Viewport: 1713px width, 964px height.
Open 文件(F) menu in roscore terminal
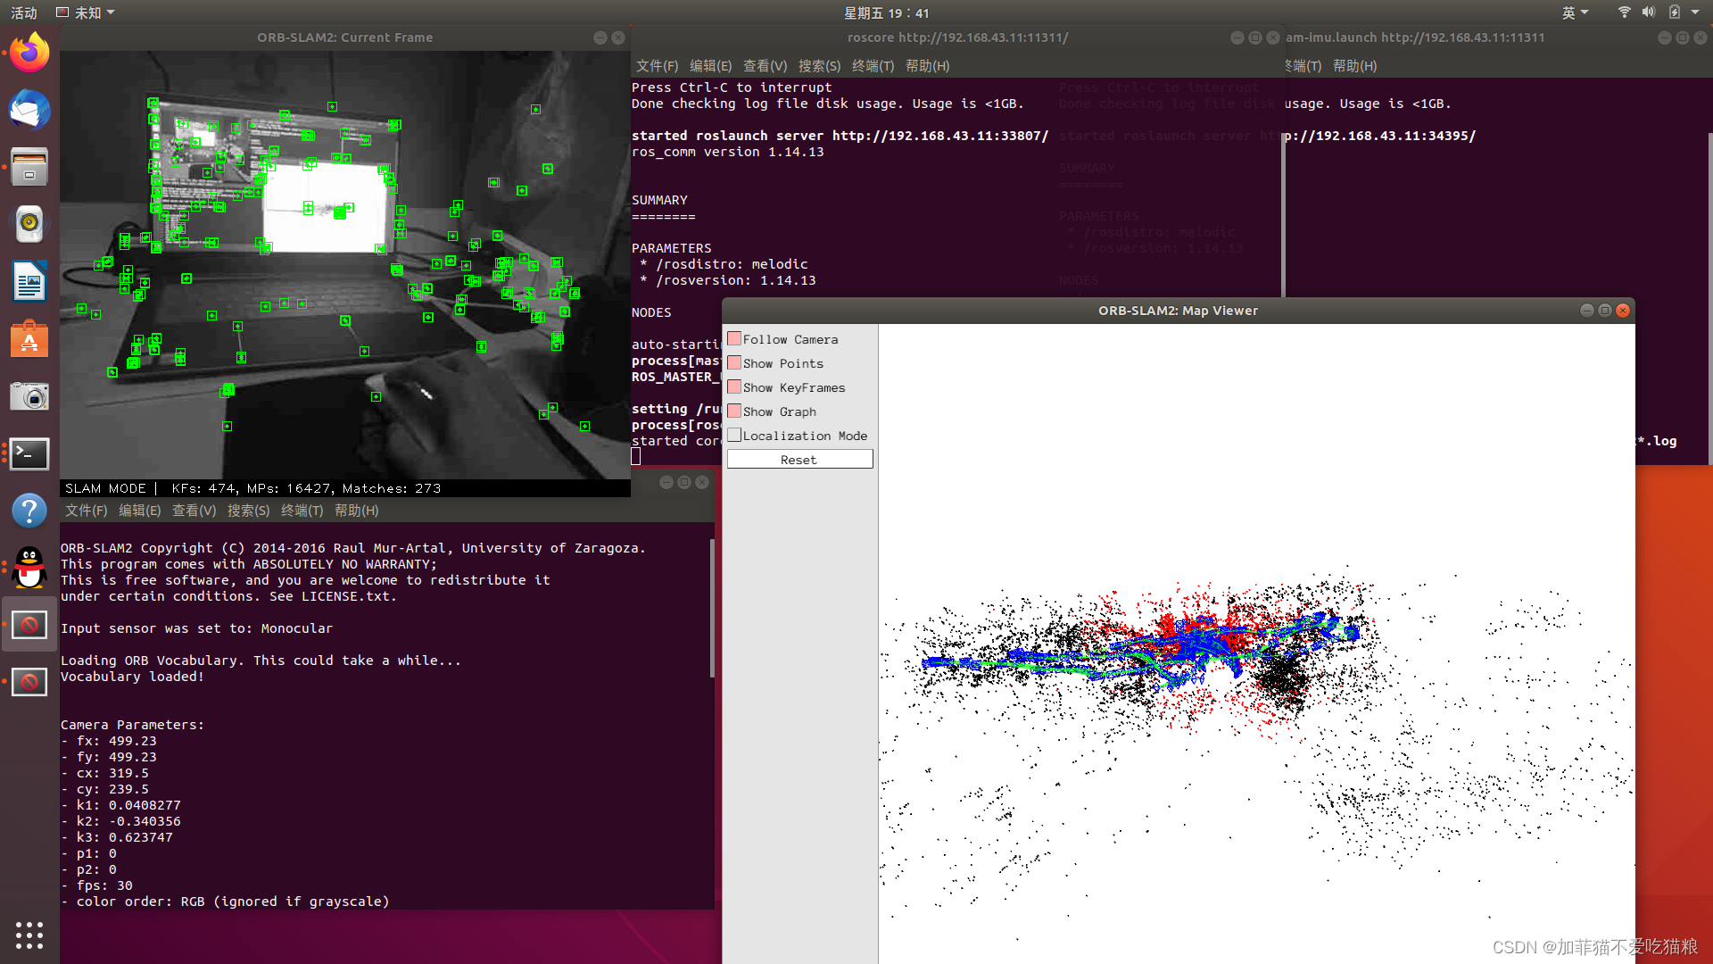[657, 66]
